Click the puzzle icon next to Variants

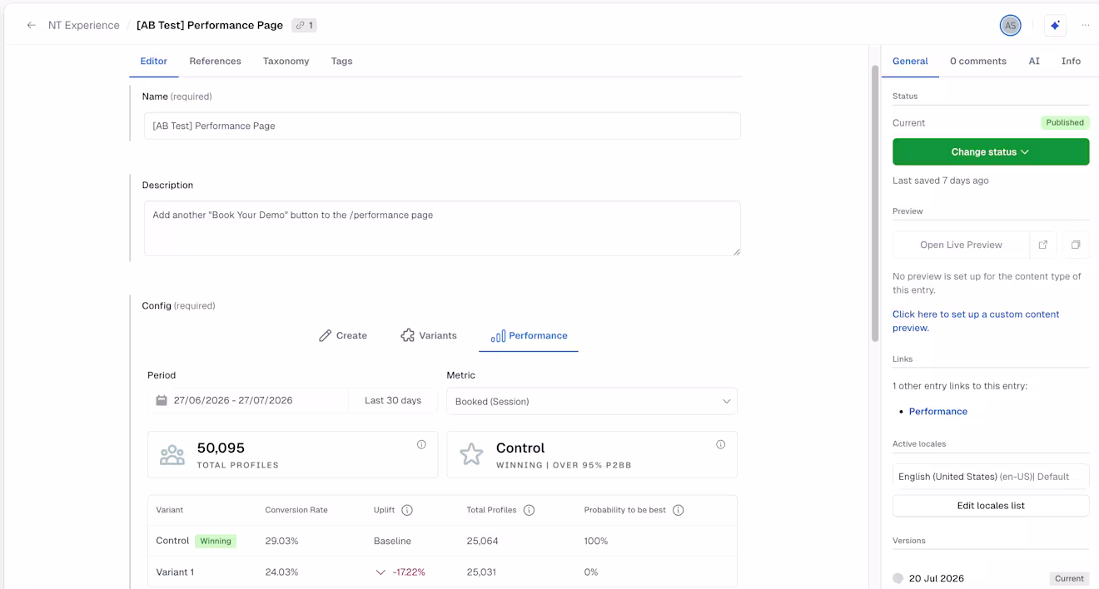click(407, 335)
